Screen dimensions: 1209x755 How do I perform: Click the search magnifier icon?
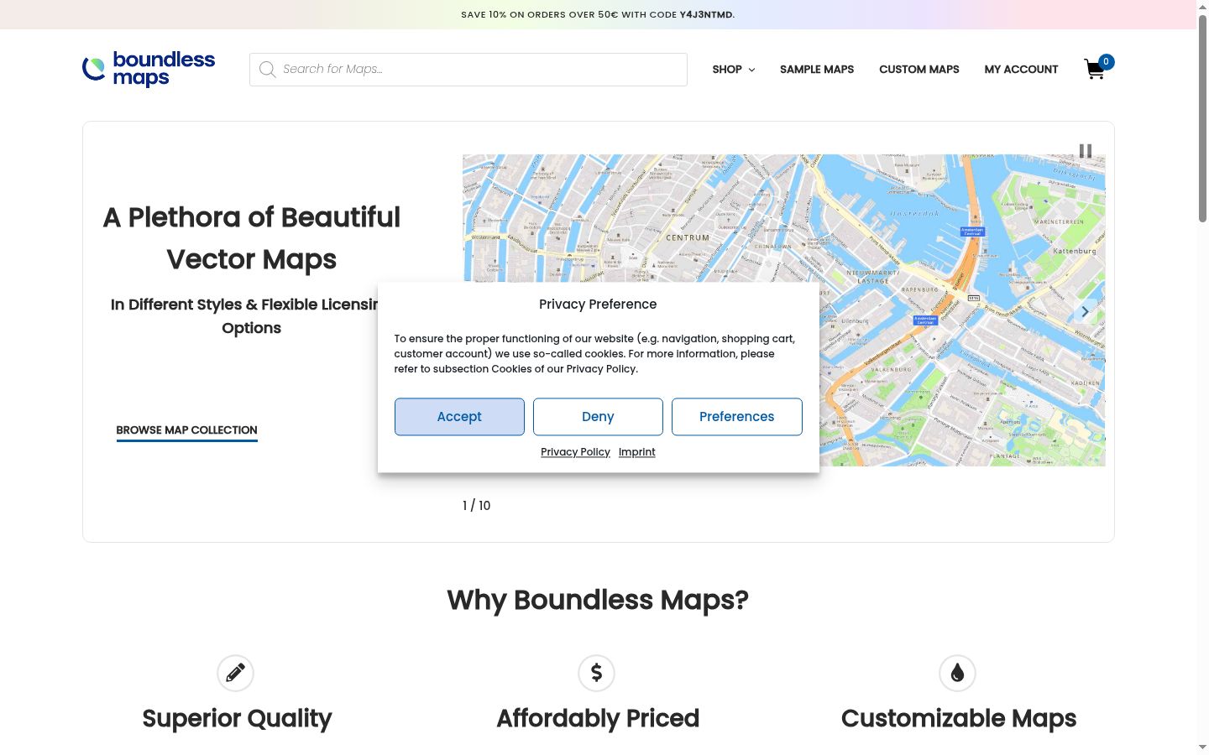click(x=268, y=70)
